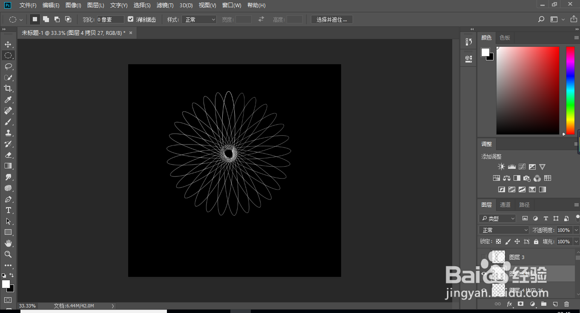Select the Path Selection tool
580x313 pixels.
pyautogui.click(x=8, y=221)
